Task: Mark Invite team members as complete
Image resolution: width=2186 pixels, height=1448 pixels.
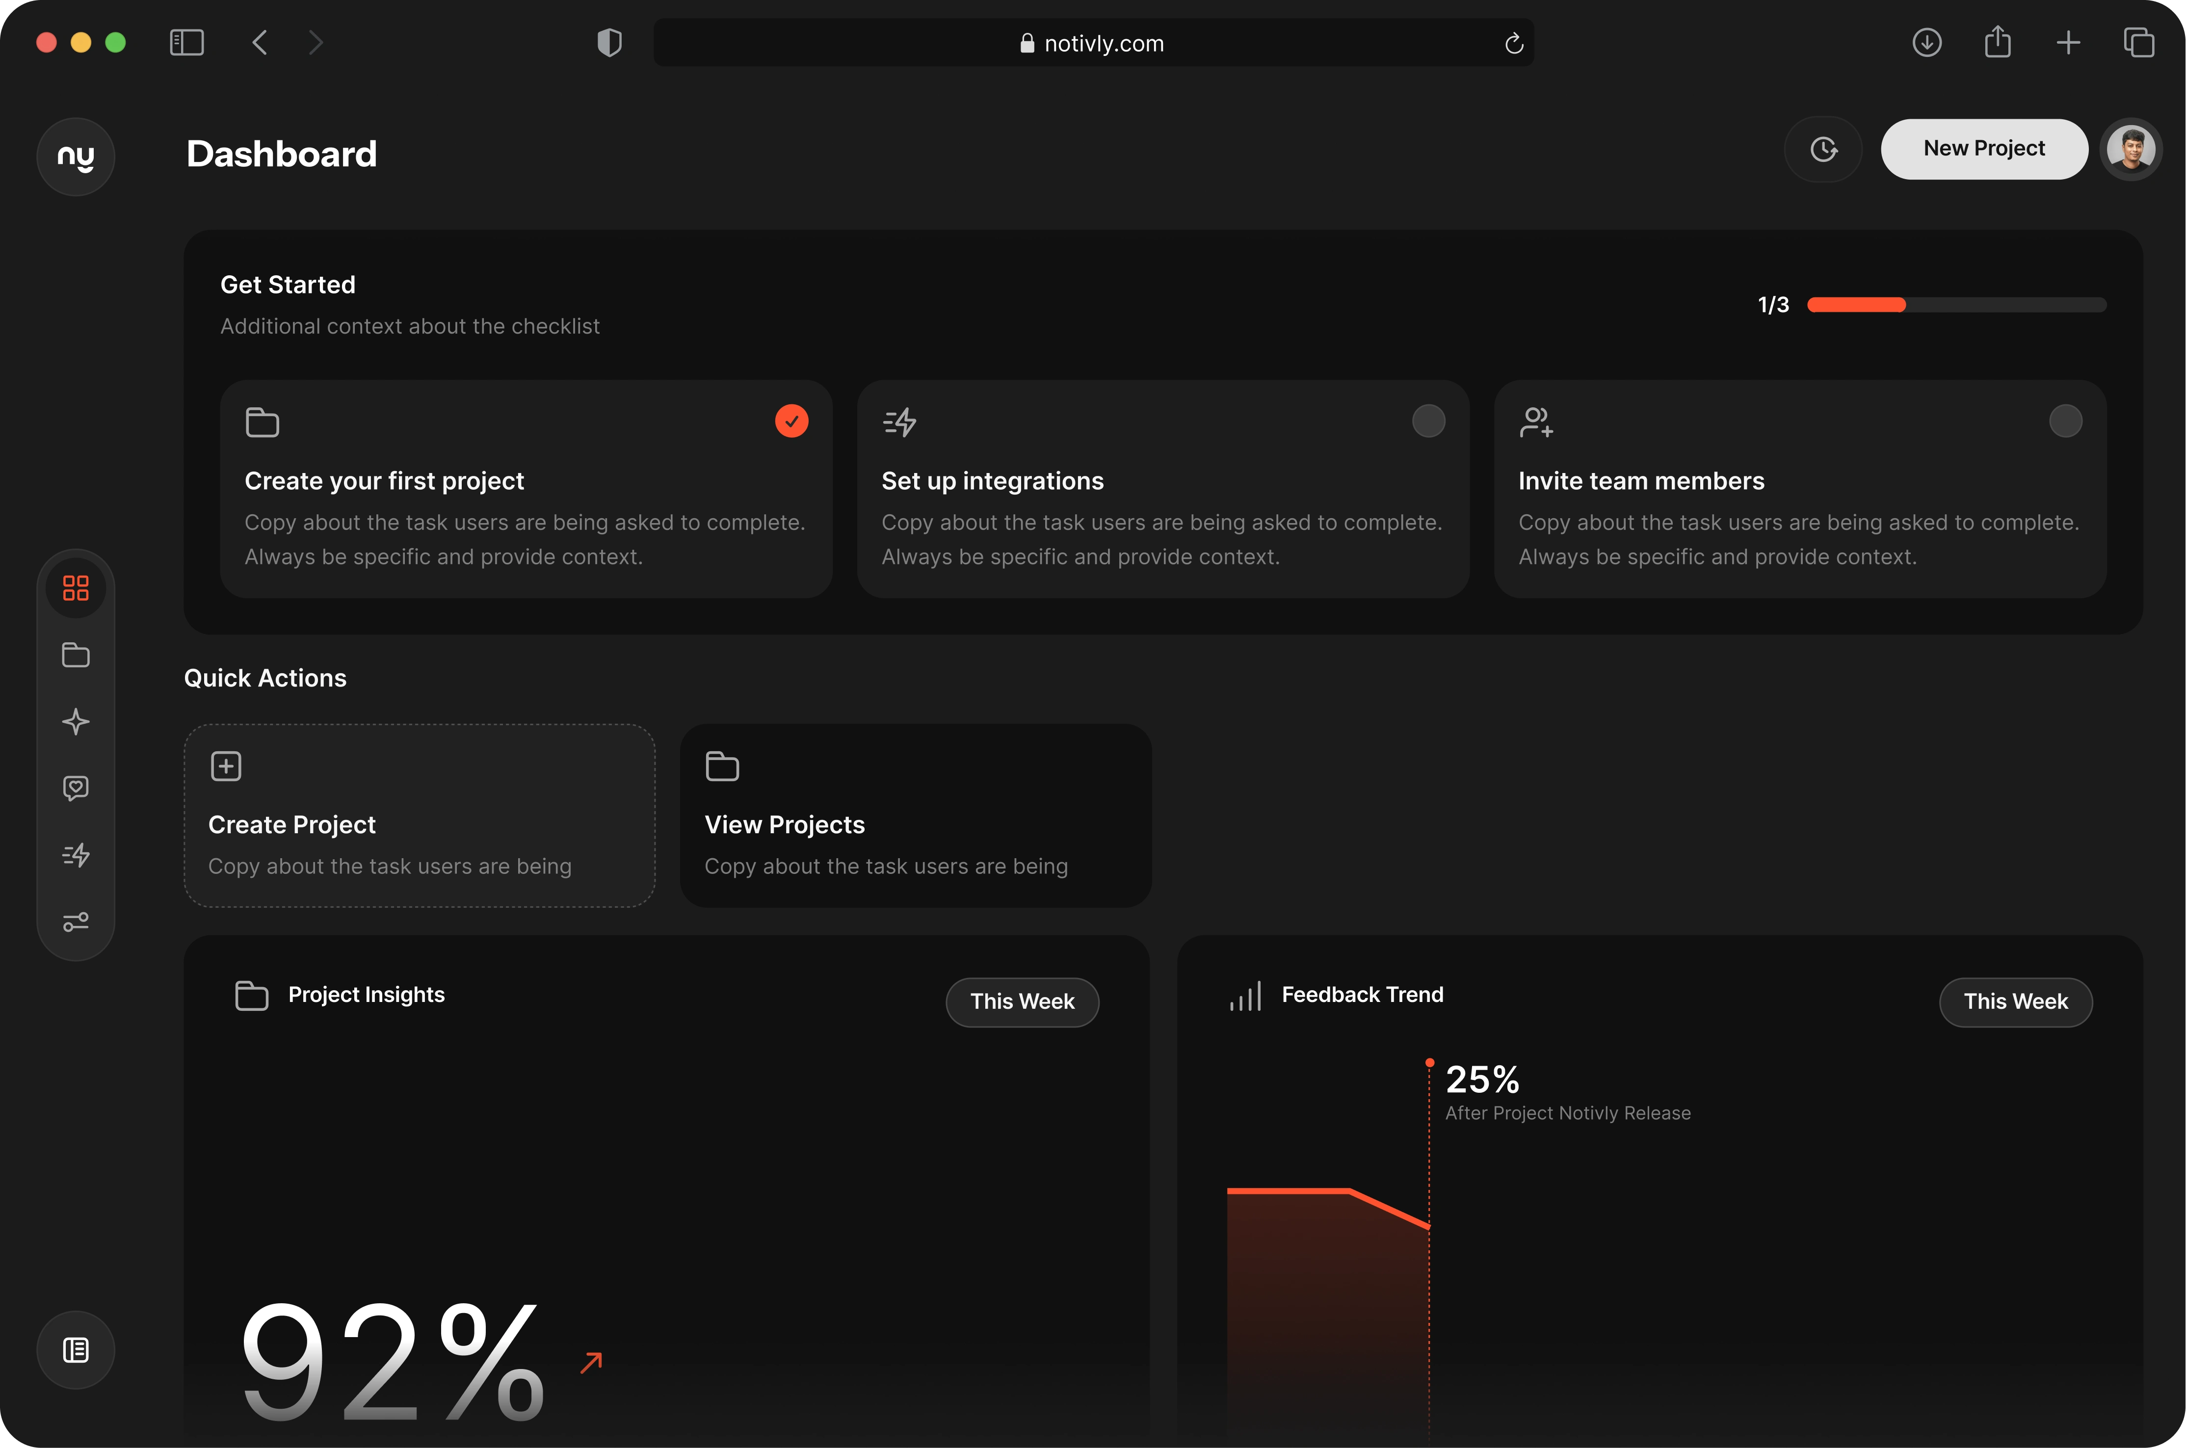Action: click(x=2065, y=421)
